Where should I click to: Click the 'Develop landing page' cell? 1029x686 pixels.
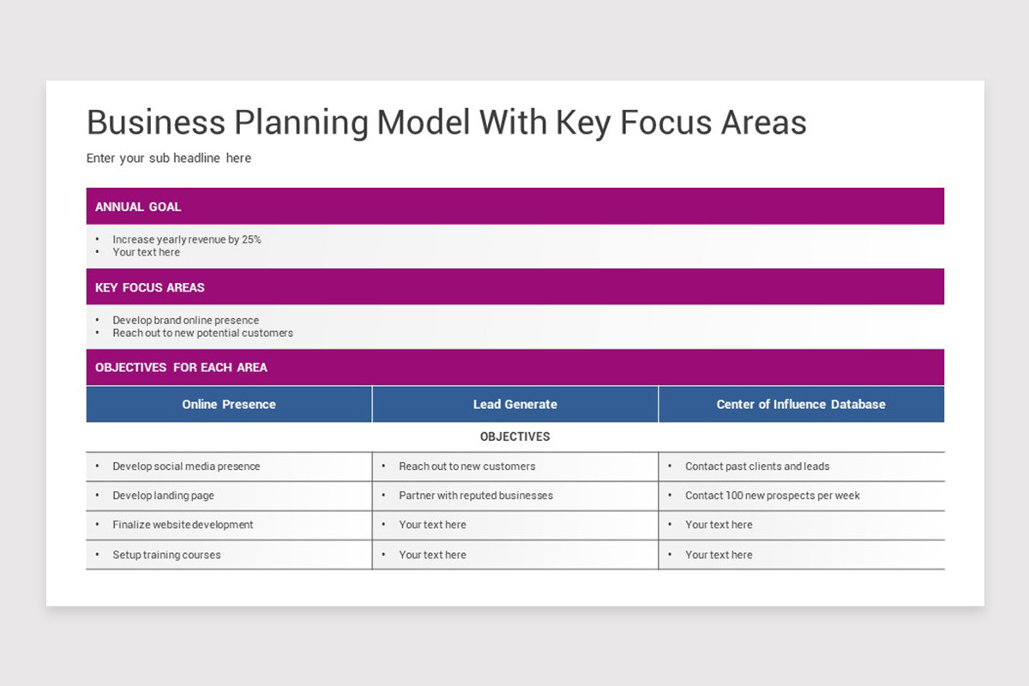tap(229, 496)
